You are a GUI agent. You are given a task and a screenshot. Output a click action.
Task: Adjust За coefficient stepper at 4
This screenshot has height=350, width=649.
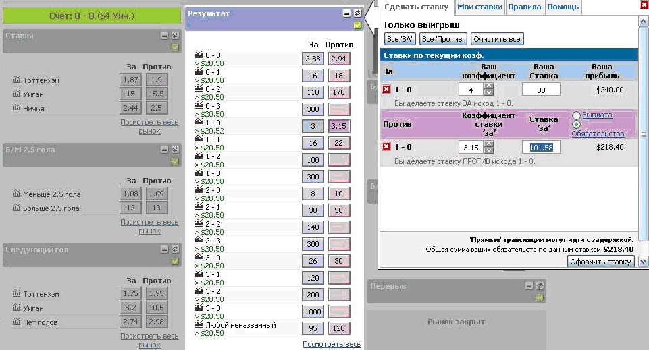pyautogui.click(x=489, y=89)
